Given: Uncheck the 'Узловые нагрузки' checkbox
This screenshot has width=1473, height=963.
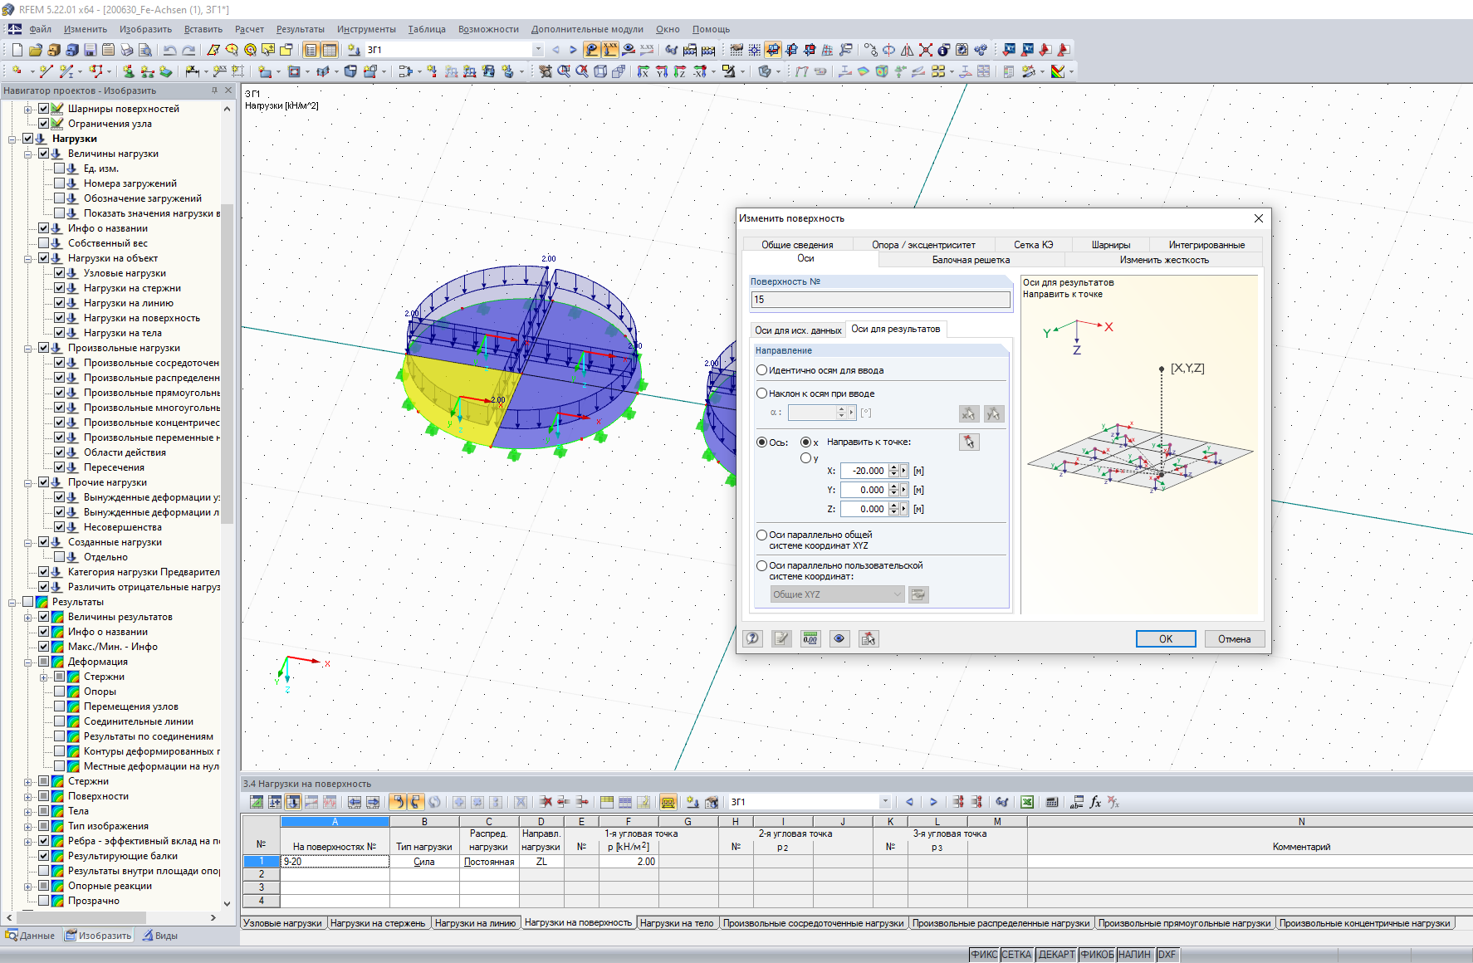Looking at the screenshot, I should [60, 273].
